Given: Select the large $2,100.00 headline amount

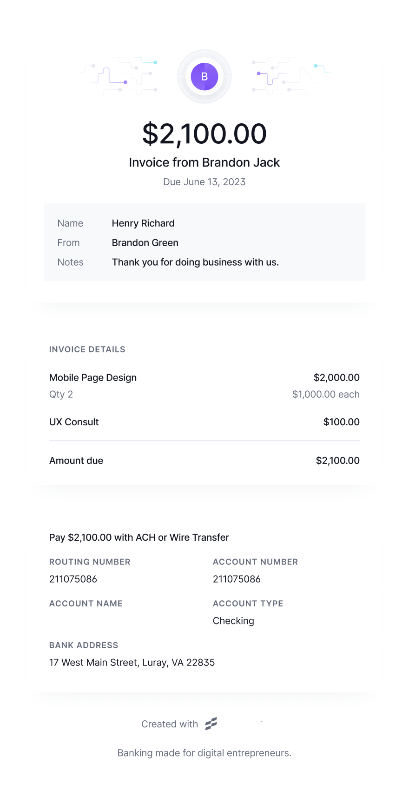Looking at the screenshot, I should (204, 134).
